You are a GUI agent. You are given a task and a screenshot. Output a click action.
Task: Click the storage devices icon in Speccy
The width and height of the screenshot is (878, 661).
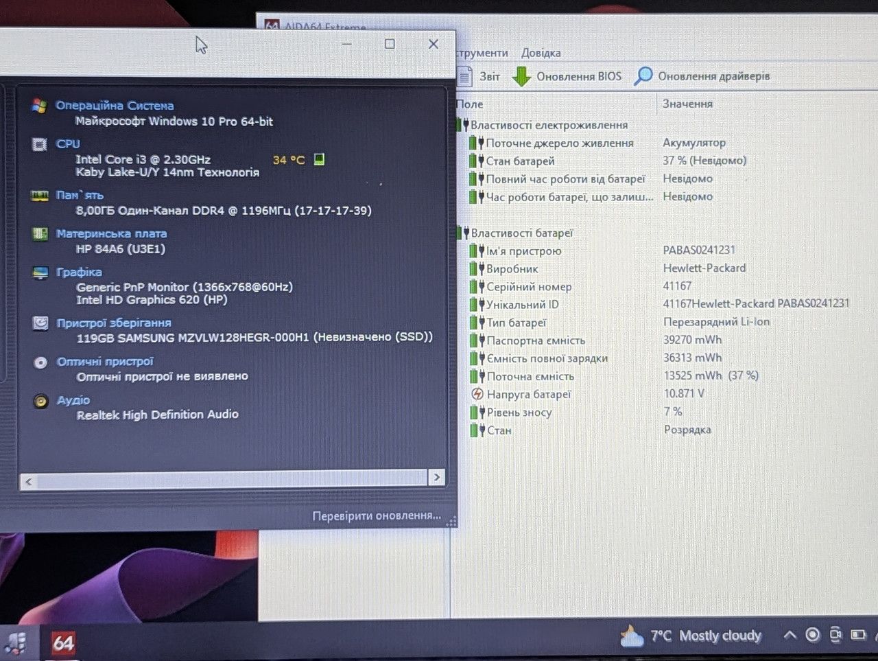coord(40,323)
